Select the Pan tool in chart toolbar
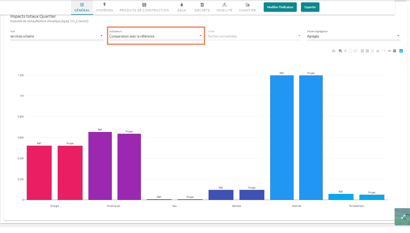 click(345, 51)
